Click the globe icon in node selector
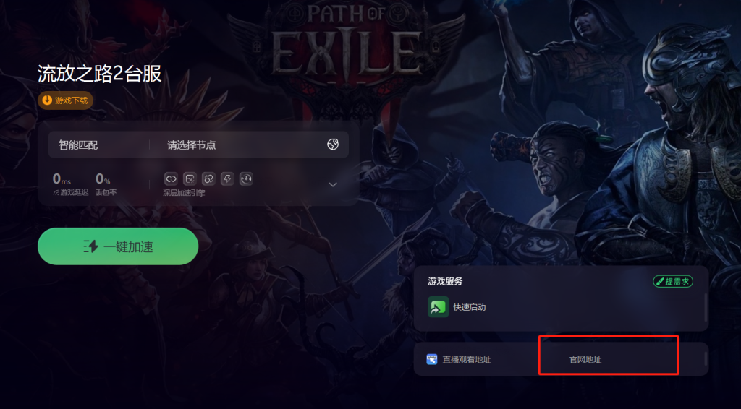The image size is (741, 409). [333, 145]
